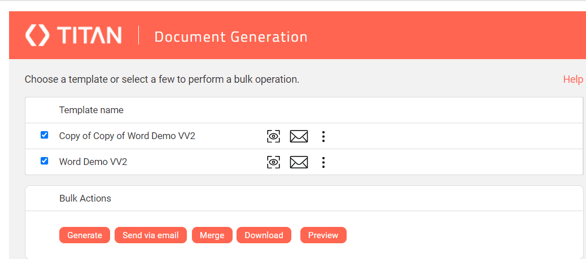Download the selected templates
Image resolution: width=586 pixels, height=259 pixels.
264,235
